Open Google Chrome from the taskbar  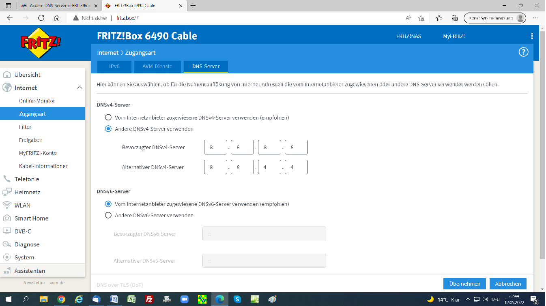tap(61, 299)
